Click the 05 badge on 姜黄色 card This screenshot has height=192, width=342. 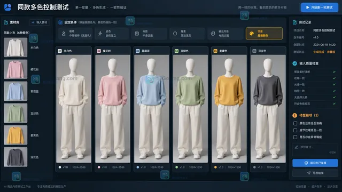pos(215,51)
